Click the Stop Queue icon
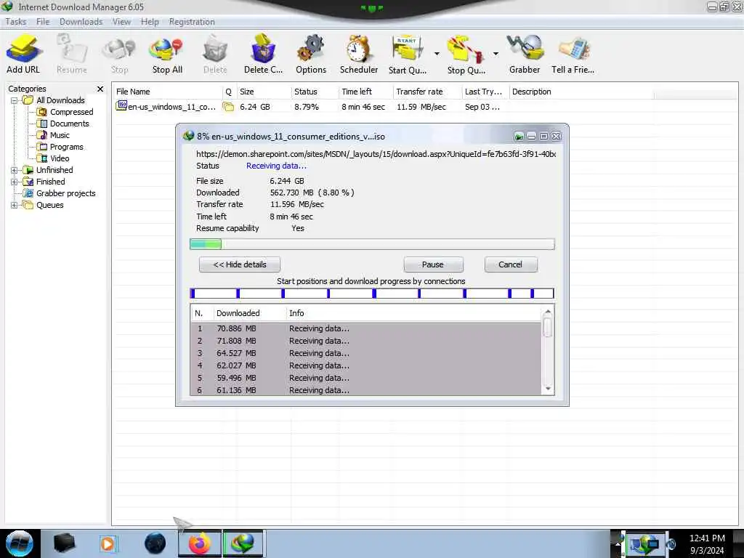 [x=466, y=54]
